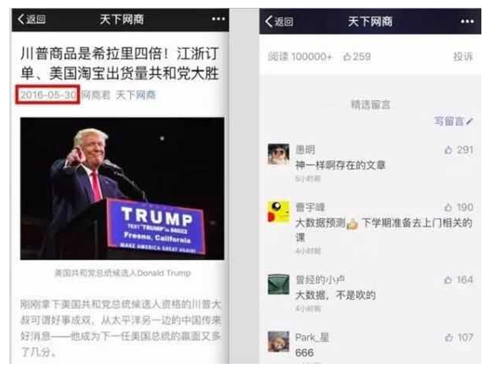Viewport: 503px width, 375px height.
Task: Tap the back chevron on the left article screen
Action: click(x=21, y=19)
